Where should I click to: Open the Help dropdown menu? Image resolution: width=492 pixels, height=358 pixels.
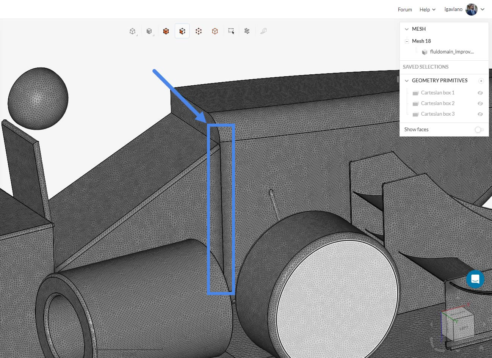coord(428,9)
